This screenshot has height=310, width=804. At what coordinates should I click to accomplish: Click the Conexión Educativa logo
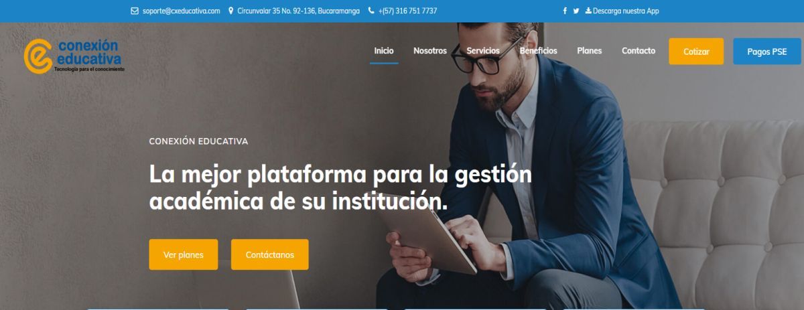coord(74,56)
